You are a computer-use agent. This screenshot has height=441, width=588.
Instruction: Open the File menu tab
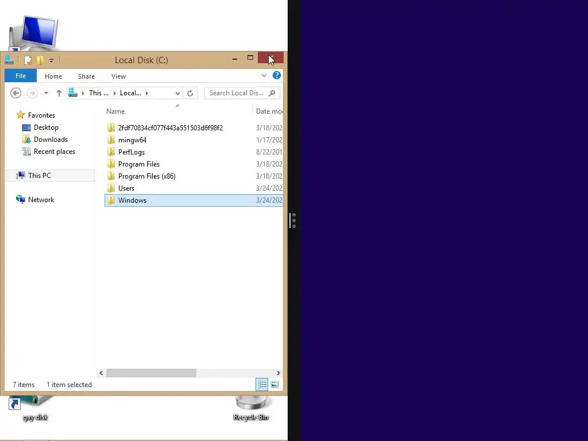21,76
